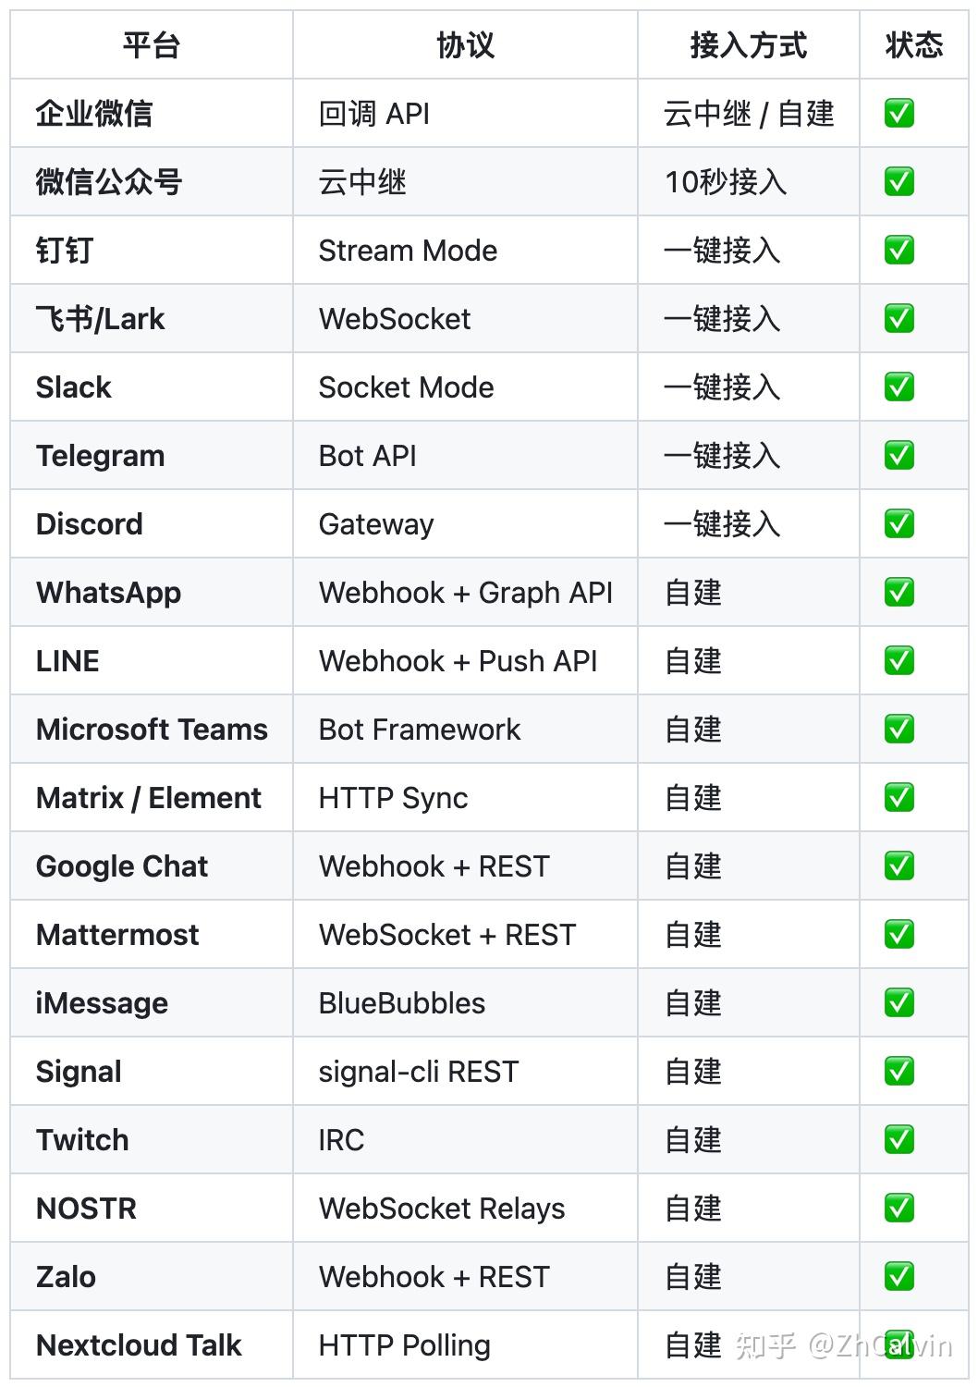Click the 飞书/Lark platform name
The height and width of the screenshot is (1387, 978).
pos(100,319)
